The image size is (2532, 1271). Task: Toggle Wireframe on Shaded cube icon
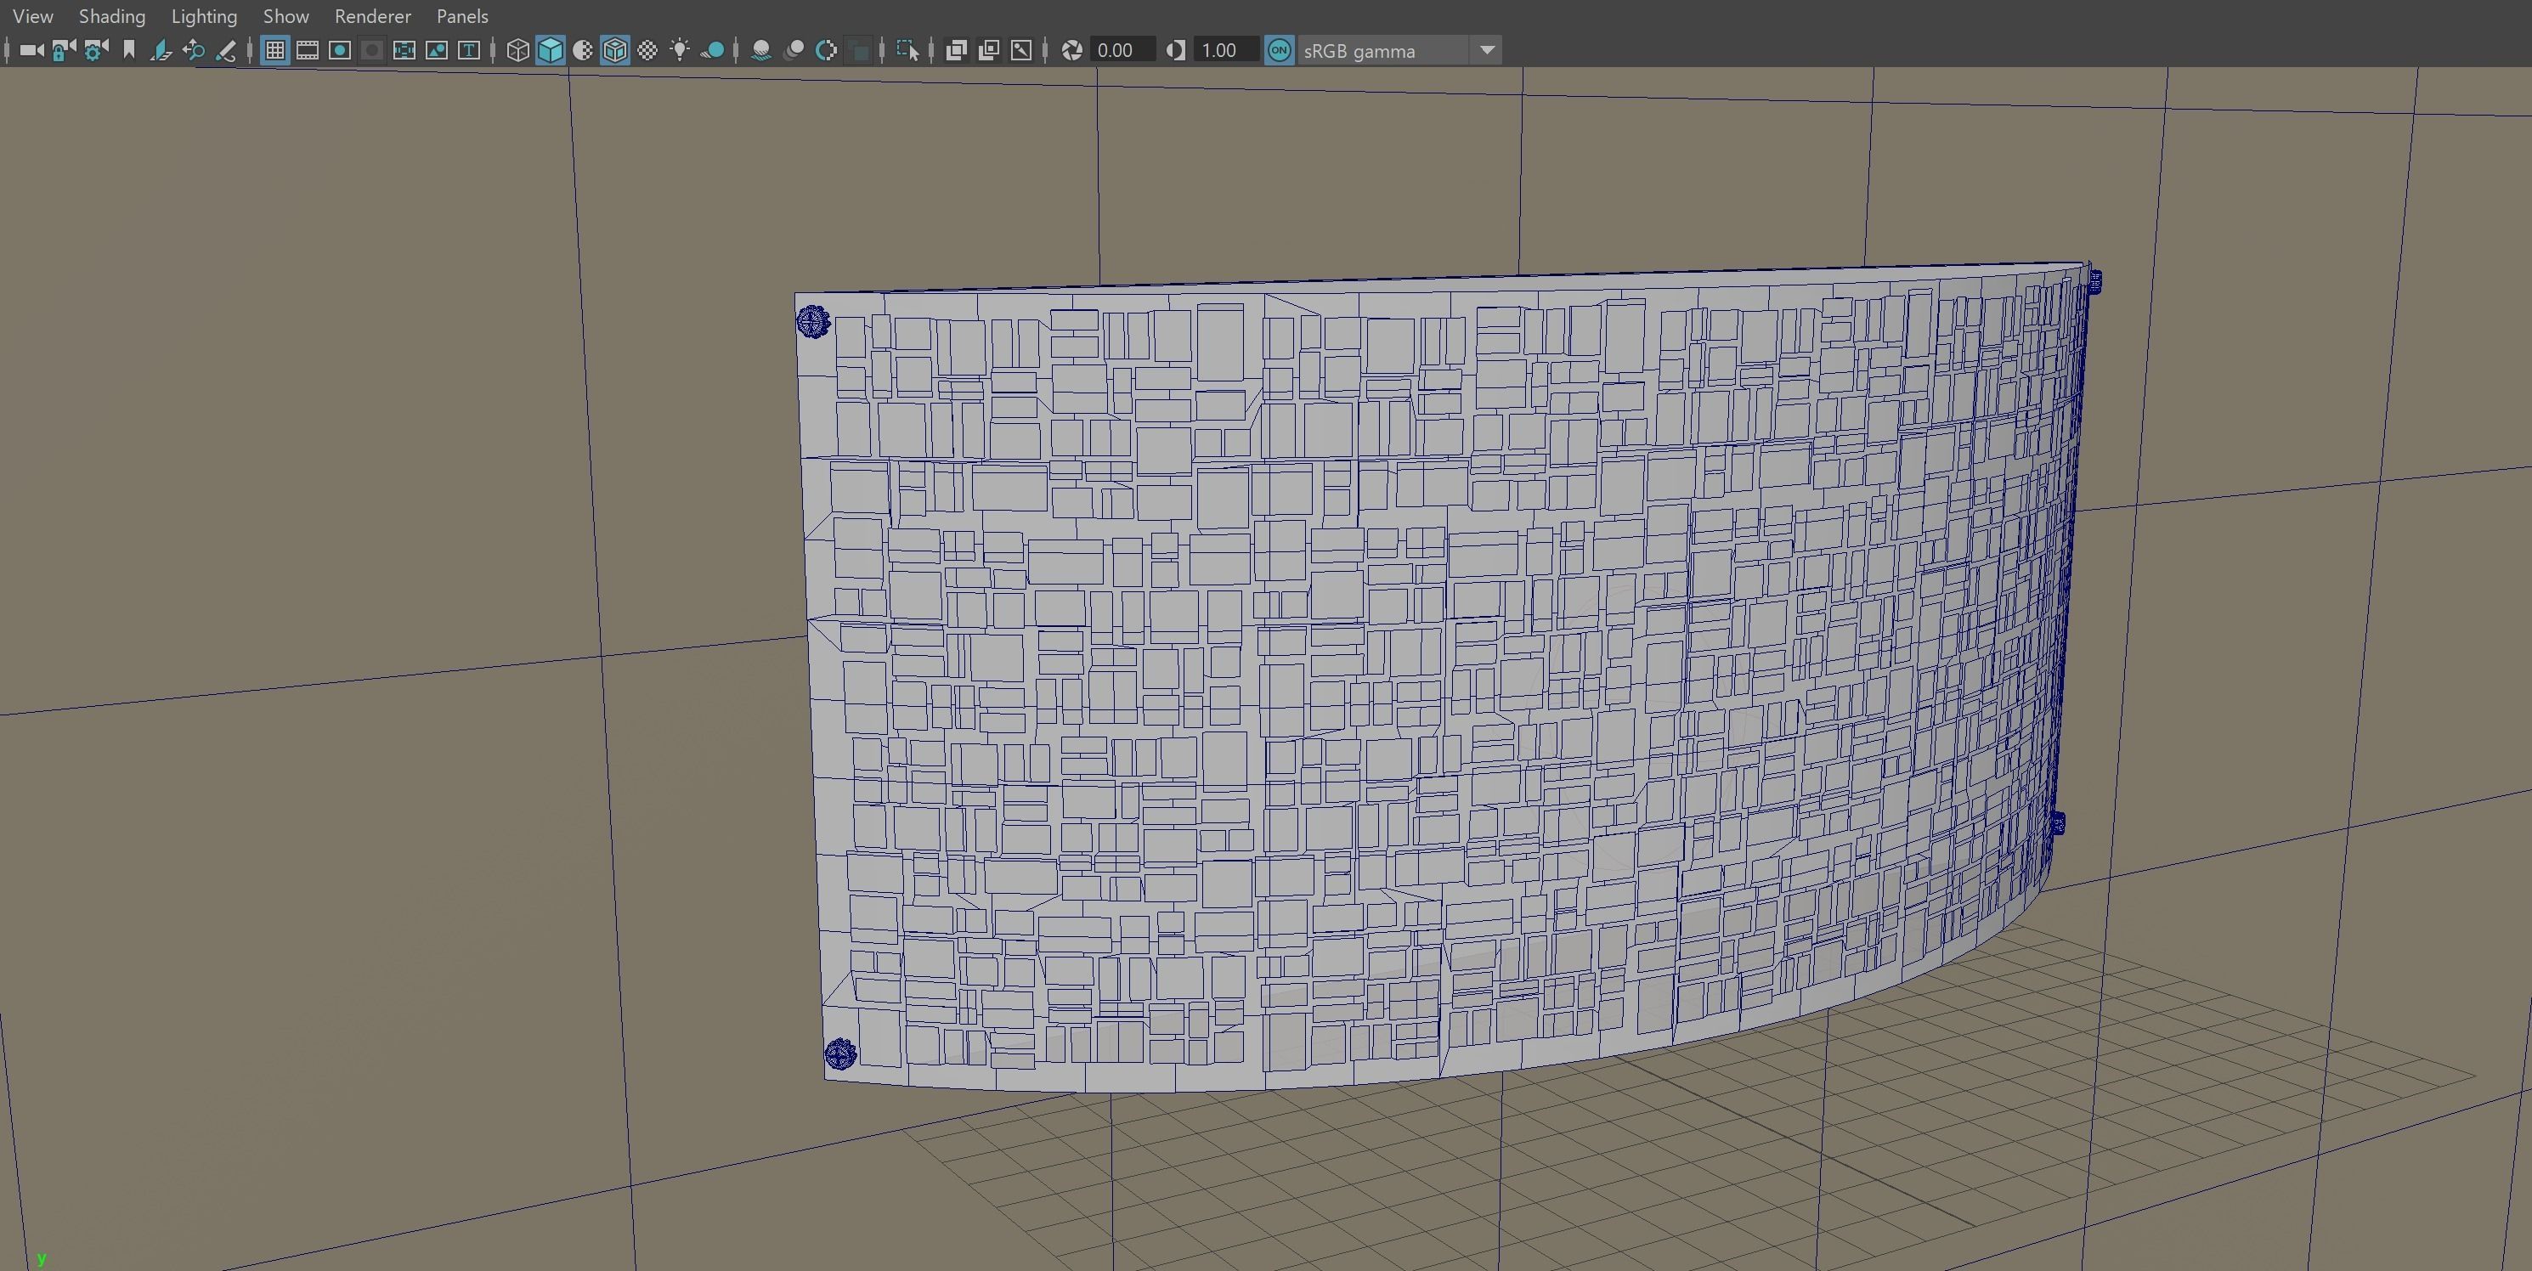[614, 50]
